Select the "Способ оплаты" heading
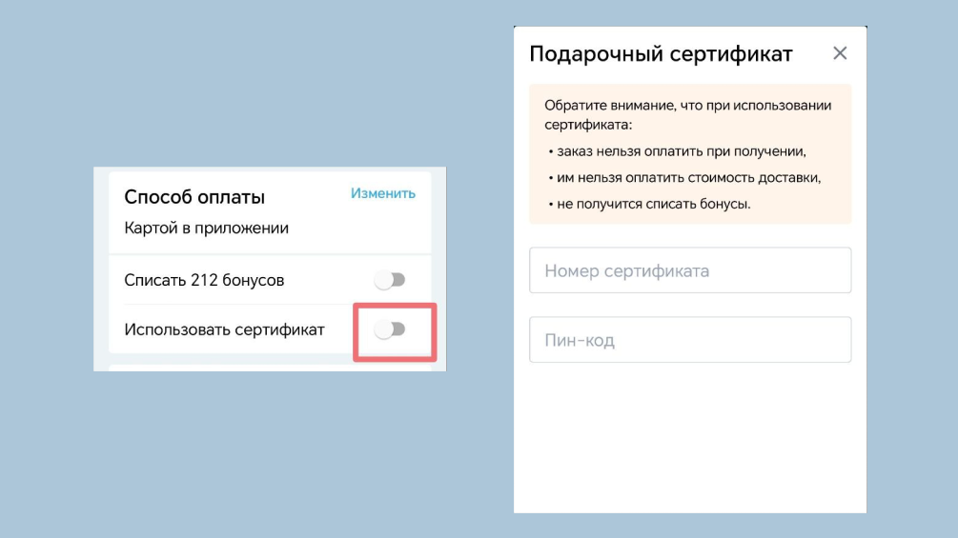This screenshot has height=538, width=958. (x=194, y=197)
